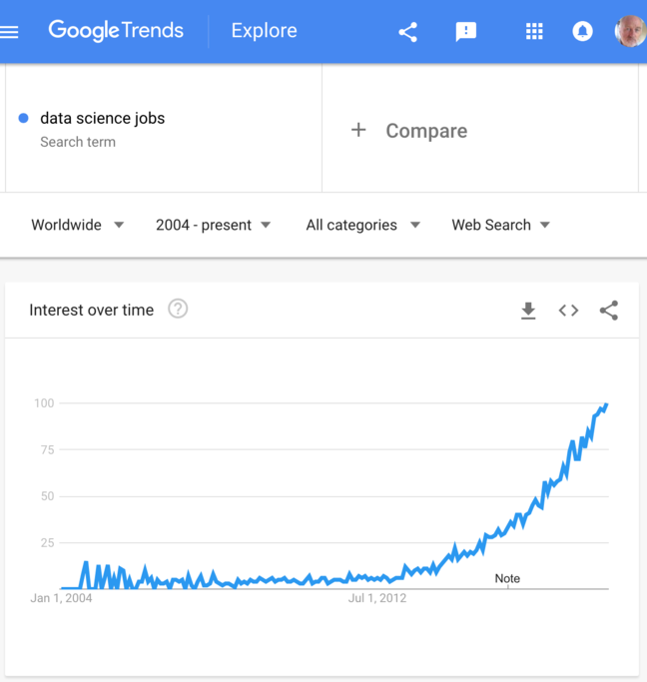647x682 pixels.
Task: Click the embed code icon
Action: pos(568,311)
